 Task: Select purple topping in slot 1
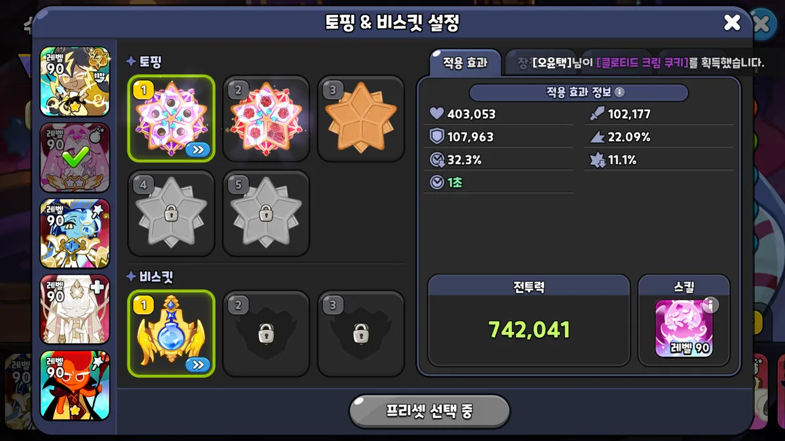tap(171, 118)
